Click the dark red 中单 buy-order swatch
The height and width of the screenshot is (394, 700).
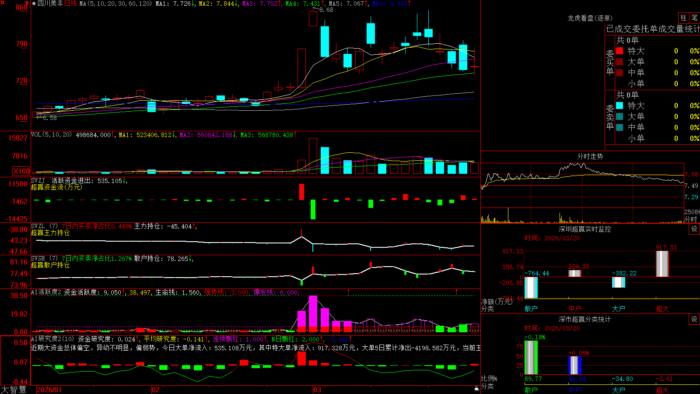619,73
